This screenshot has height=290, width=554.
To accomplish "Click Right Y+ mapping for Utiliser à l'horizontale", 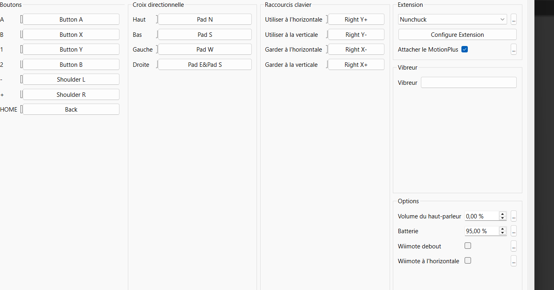I will point(356,20).
